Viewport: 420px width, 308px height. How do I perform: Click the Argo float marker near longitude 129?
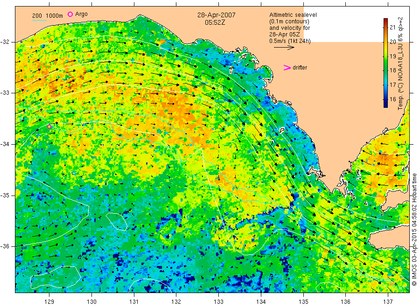click(x=49, y=126)
